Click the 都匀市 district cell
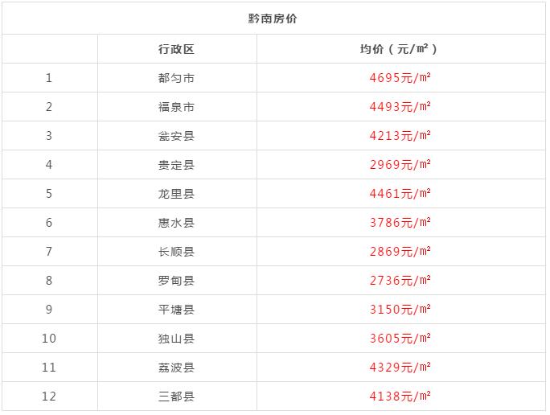The image size is (550, 415). click(176, 78)
